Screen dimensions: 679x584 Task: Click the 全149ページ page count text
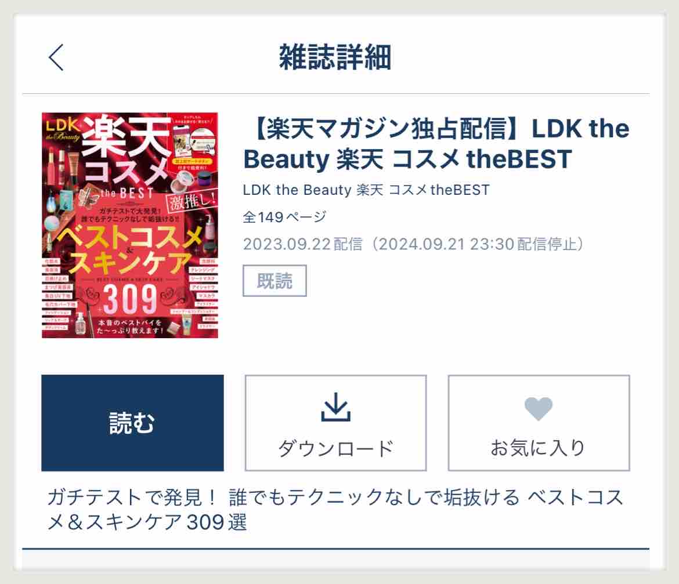[284, 217]
